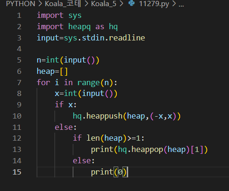Click 'heap=[]' on line 6
Image resolution: width=229 pixels, height=191 pixels.
[x=52, y=72]
